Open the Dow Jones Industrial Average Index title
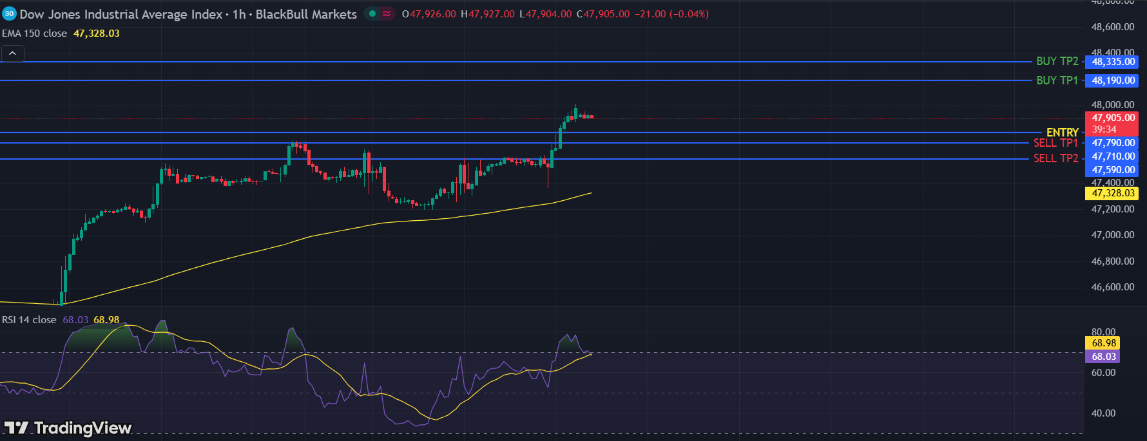1147x441 pixels. click(x=121, y=14)
